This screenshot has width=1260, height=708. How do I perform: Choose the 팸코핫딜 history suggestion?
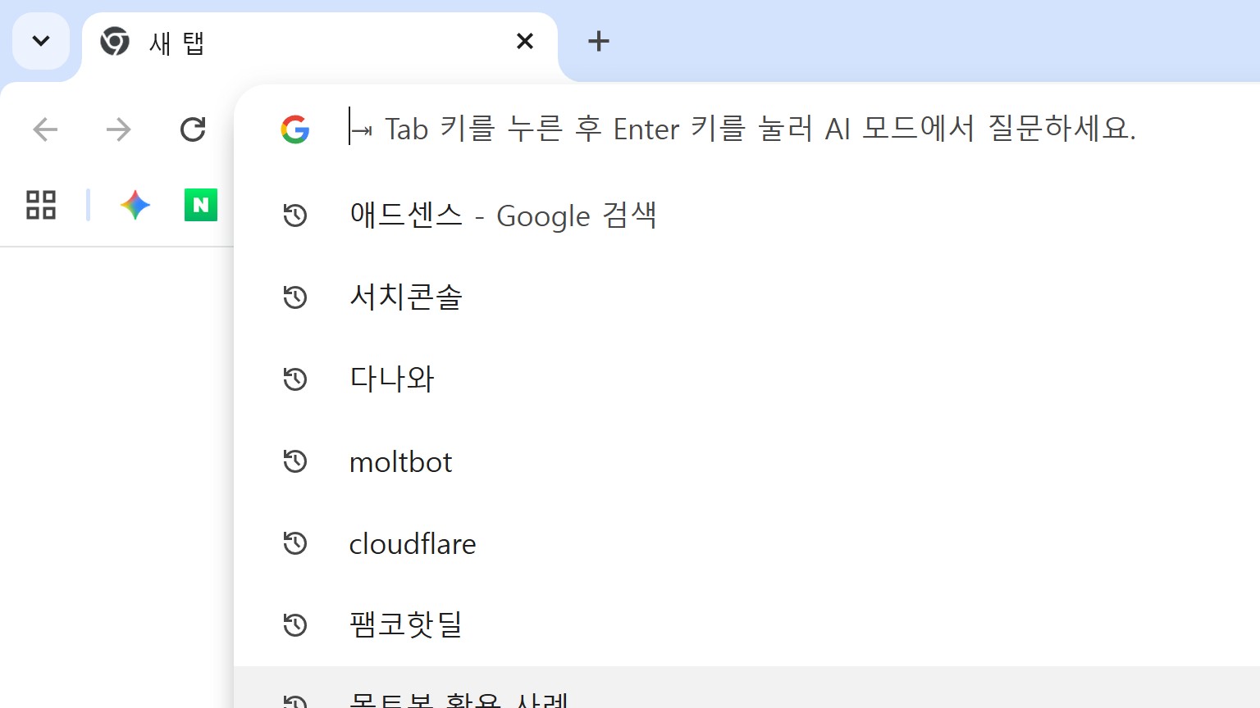click(406, 624)
